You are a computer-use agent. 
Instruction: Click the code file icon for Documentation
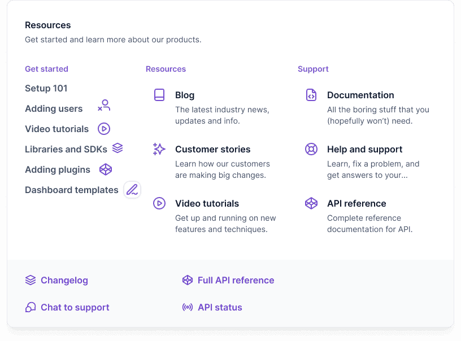tap(311, 95)
